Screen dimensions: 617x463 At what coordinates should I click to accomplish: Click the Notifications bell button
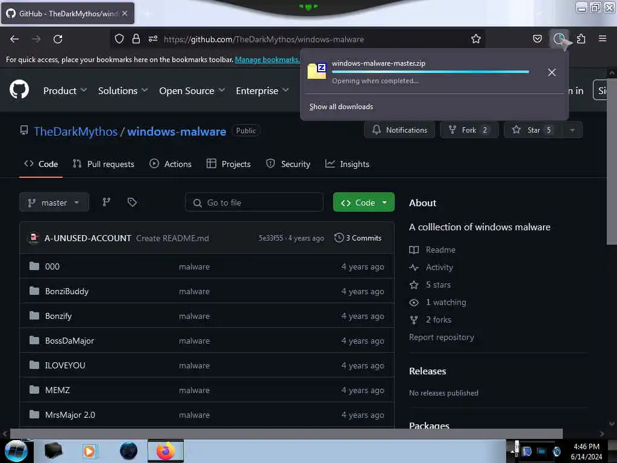pyautogui.click(x=399, y=130)
